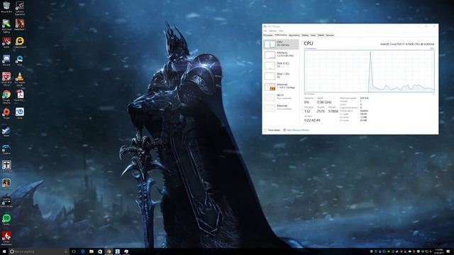
Task: Open the Spotify desktop shortcut
Action: [6, 220]
